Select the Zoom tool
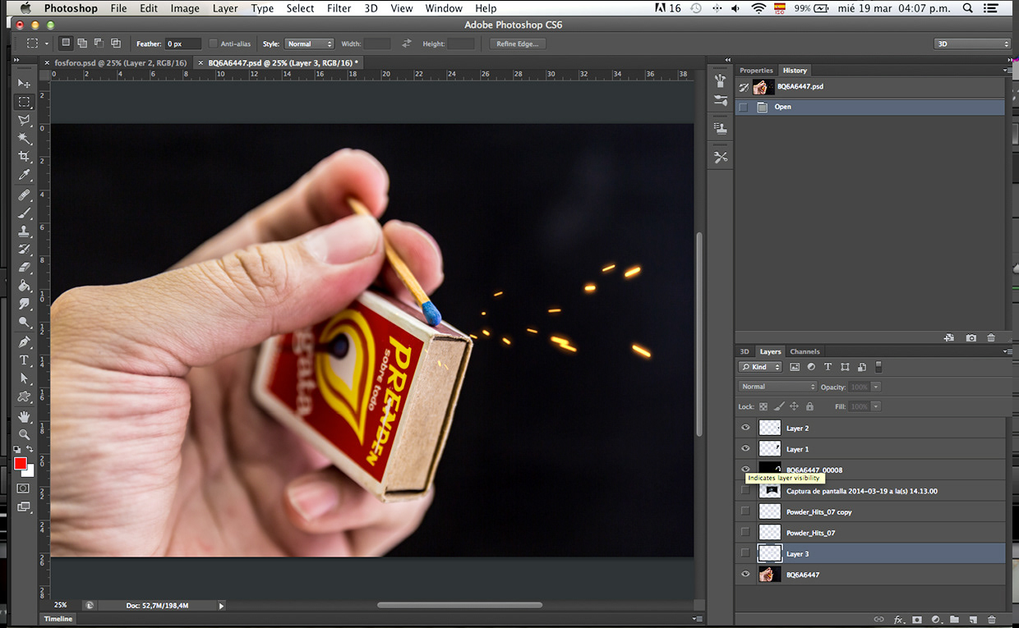Viewport: 1019px width, 628px height. (x=24, y=434)
